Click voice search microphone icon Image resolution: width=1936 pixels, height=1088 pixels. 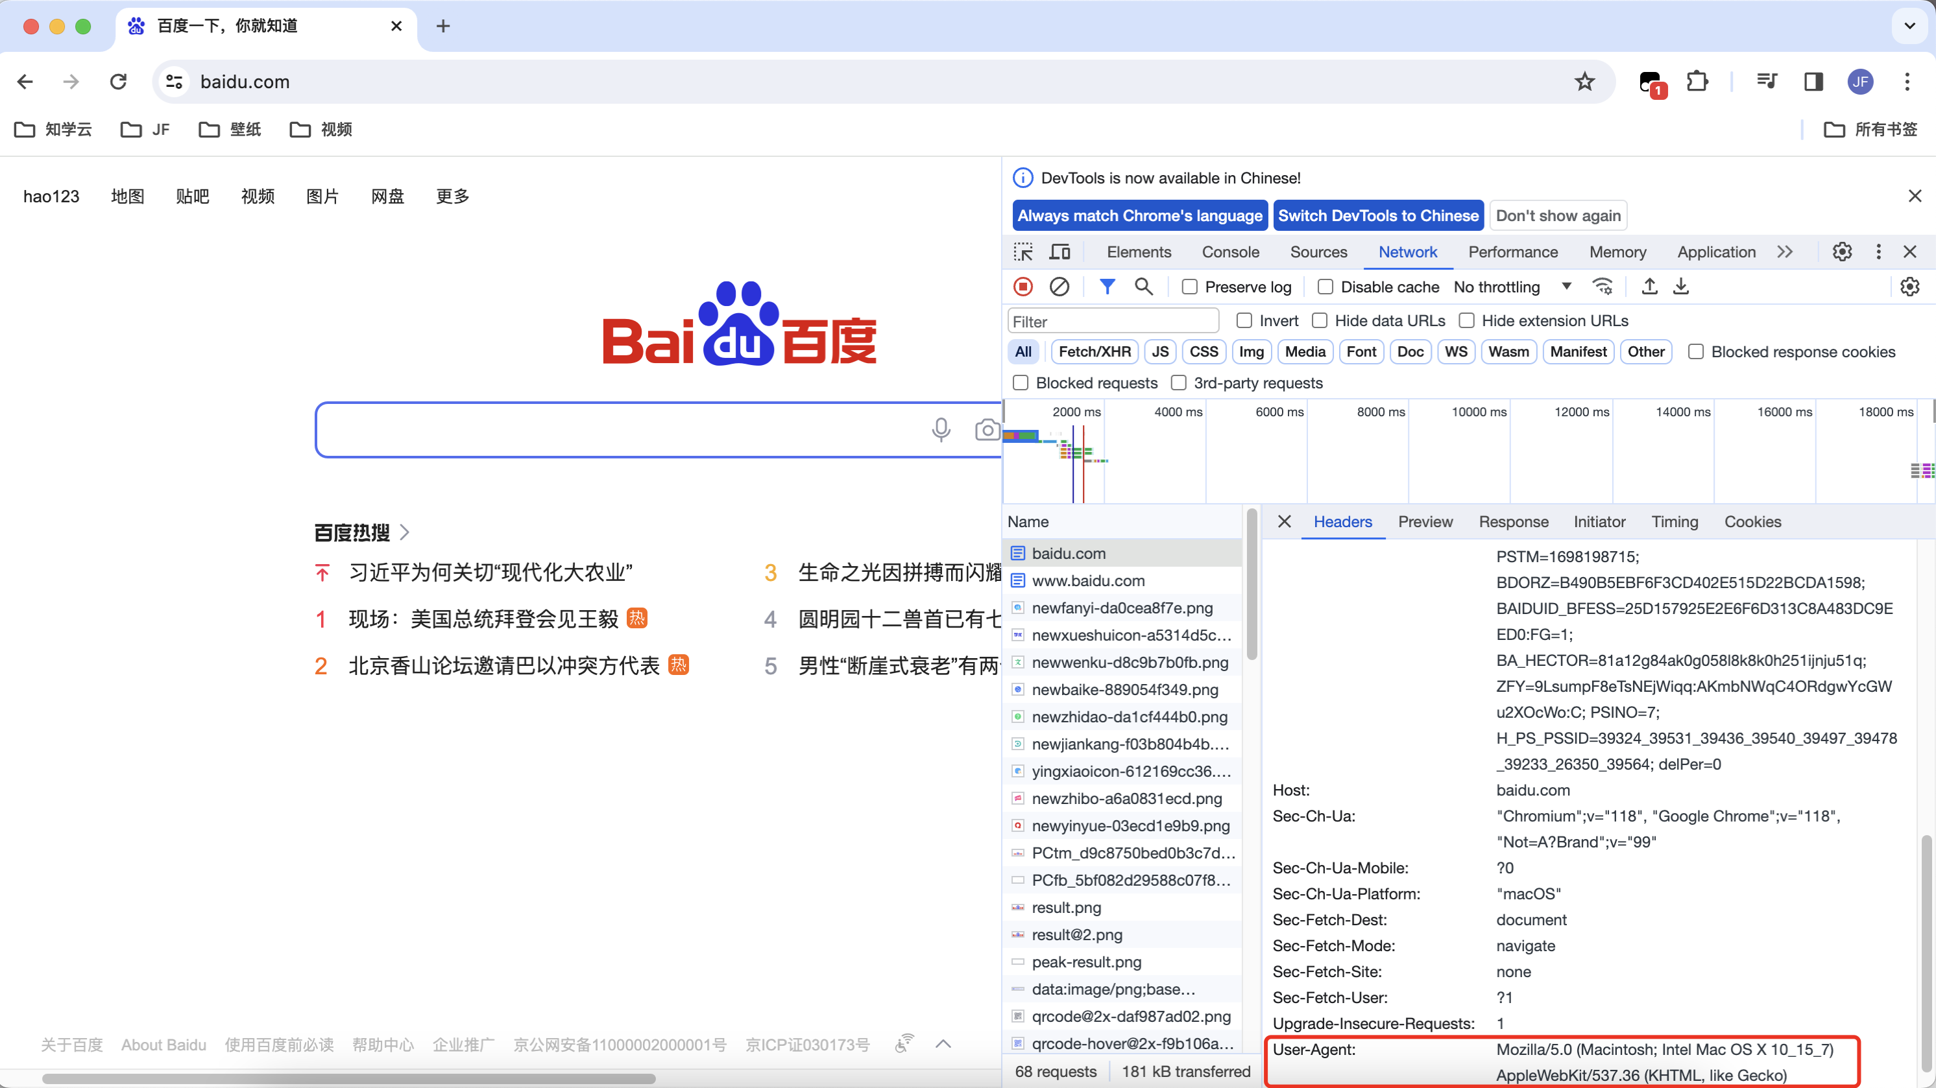941,429
